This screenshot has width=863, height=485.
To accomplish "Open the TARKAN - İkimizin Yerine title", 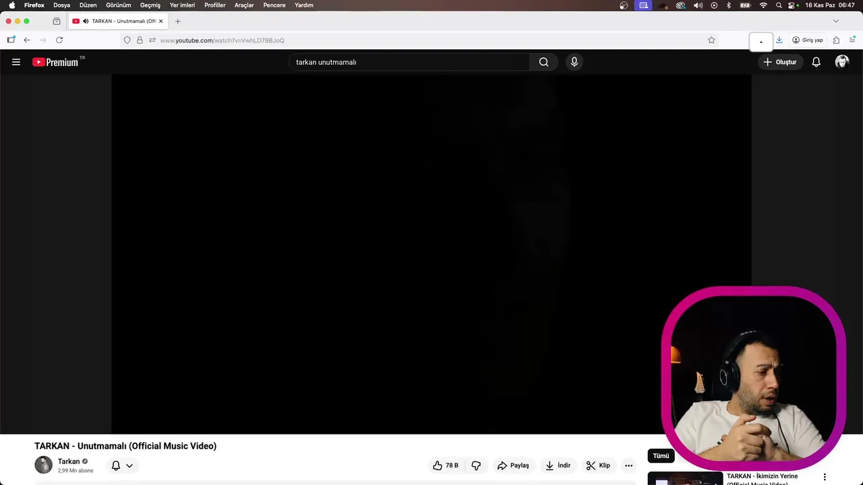I will click(762, 479).
